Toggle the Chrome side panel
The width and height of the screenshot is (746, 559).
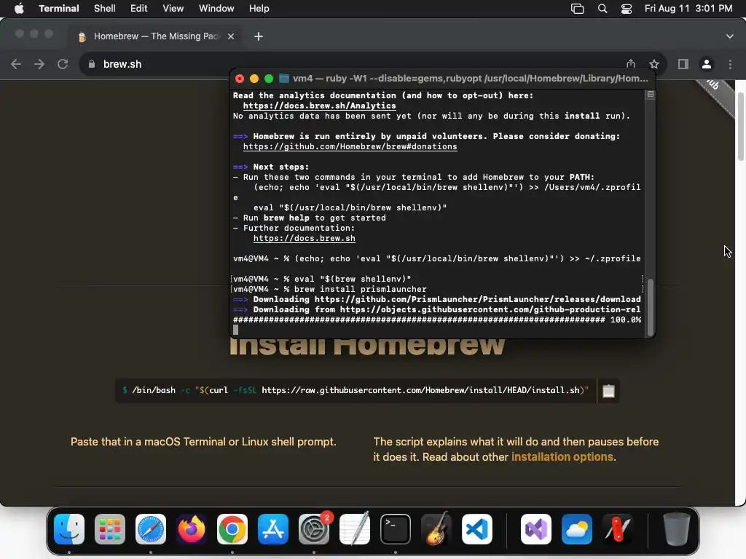pos(683,64)
